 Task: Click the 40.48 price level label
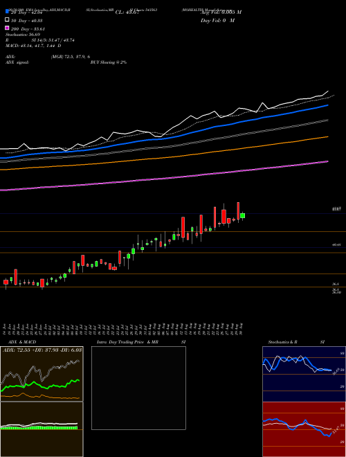[x=337, y=245]
